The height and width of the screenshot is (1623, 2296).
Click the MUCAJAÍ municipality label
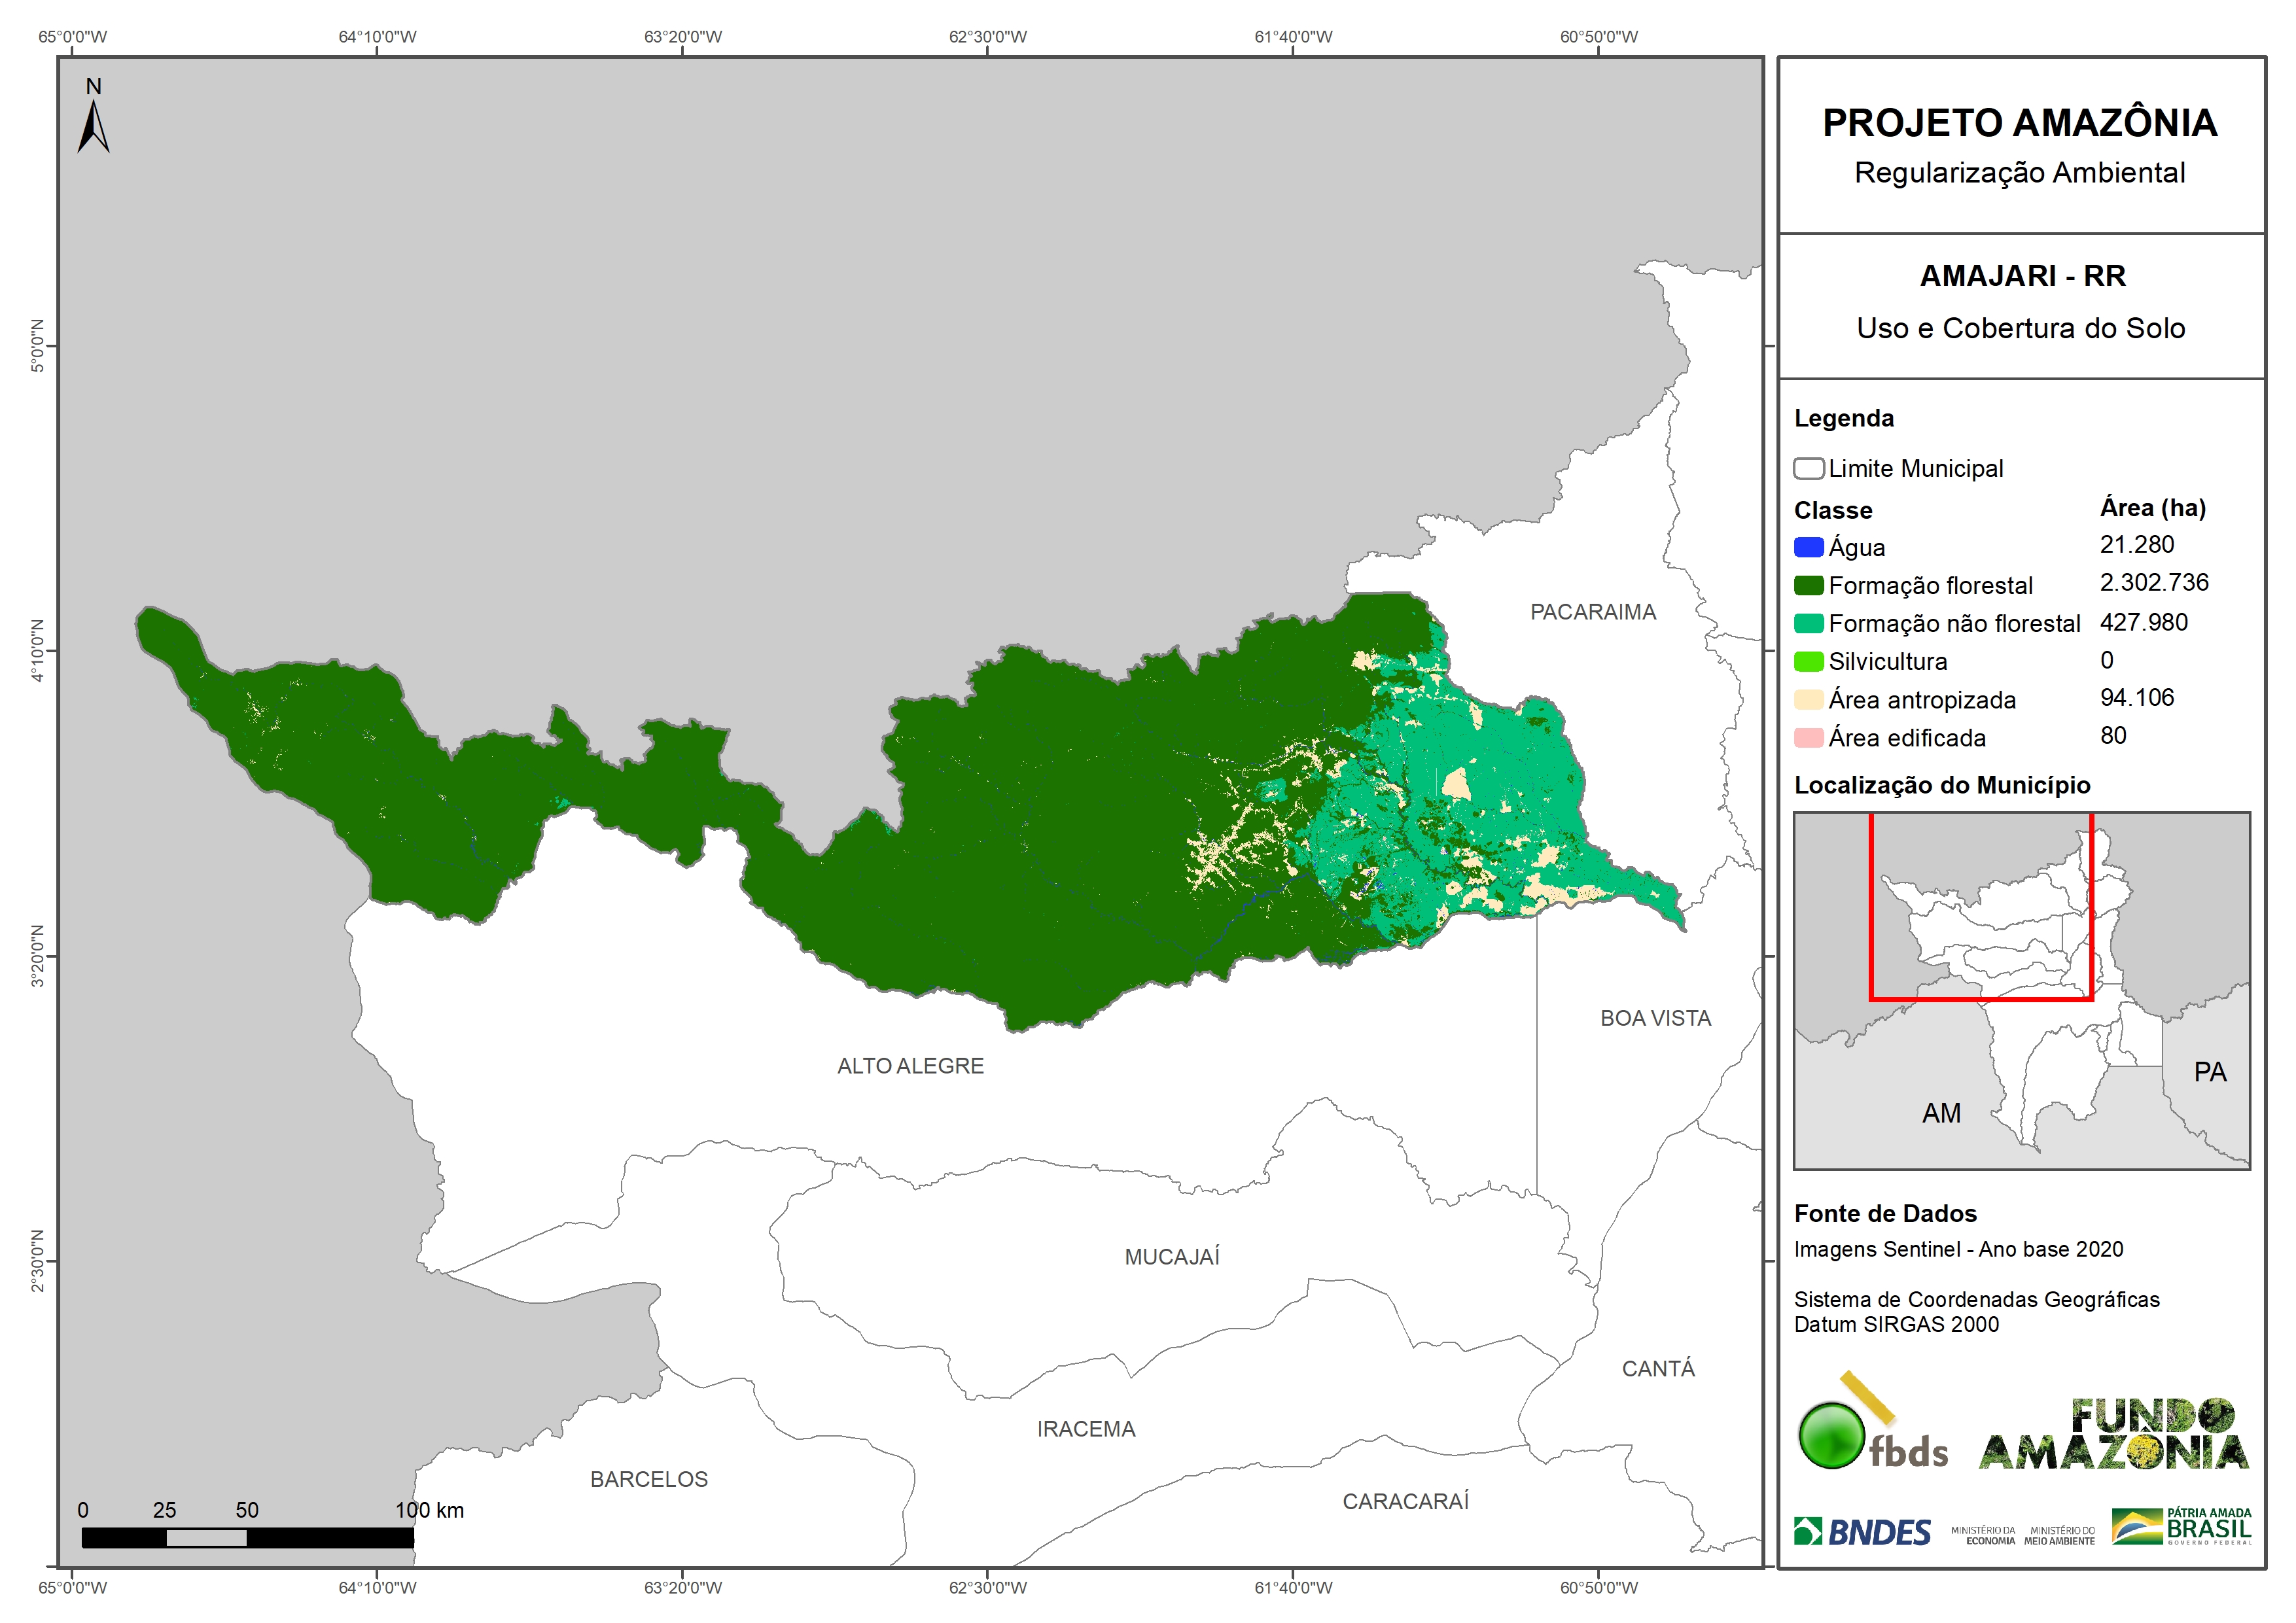[1171, 1257]
